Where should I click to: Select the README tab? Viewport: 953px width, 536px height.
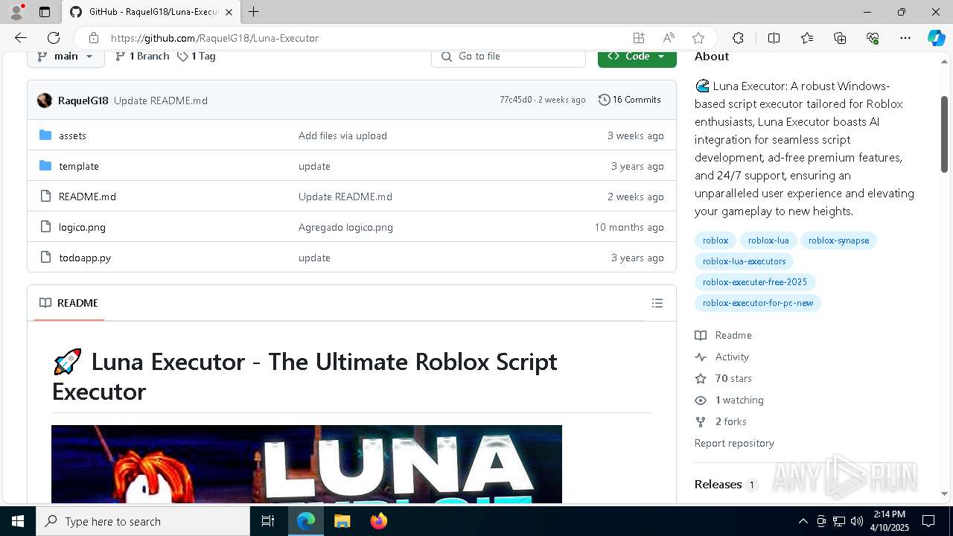coord(69,303)
